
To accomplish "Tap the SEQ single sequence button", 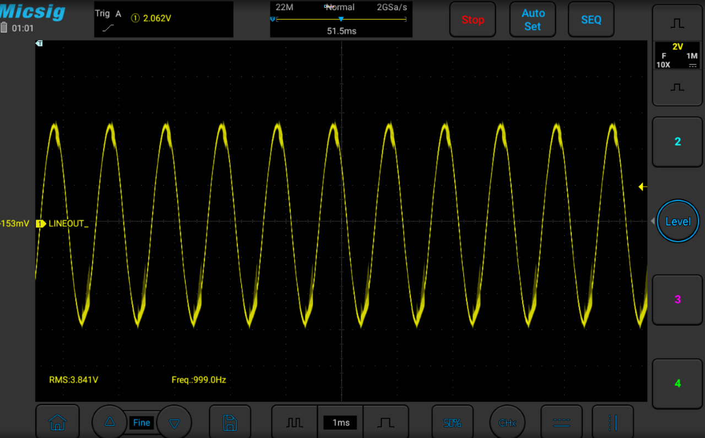I will 591,20.
